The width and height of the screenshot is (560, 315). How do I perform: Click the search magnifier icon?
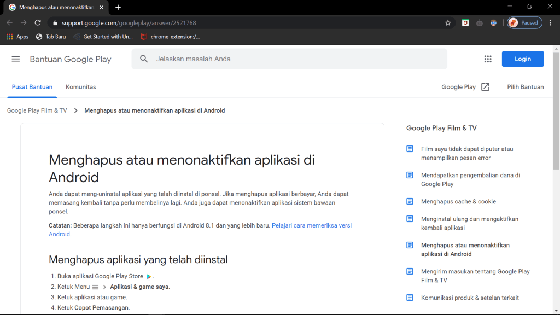[144, 59]
